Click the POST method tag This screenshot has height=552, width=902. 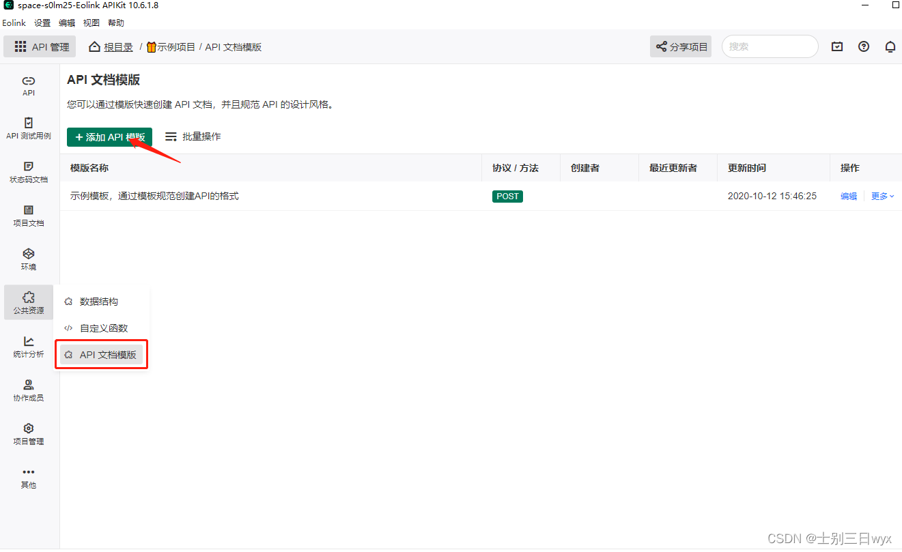(x=507, y=197)
